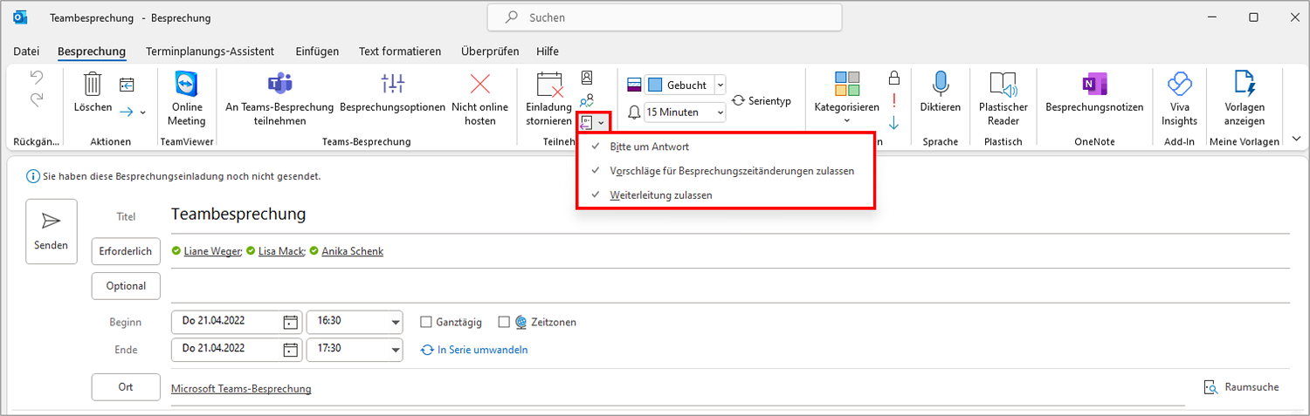Click Vorlagen anzeigen icon

(x=1244, y=84)
